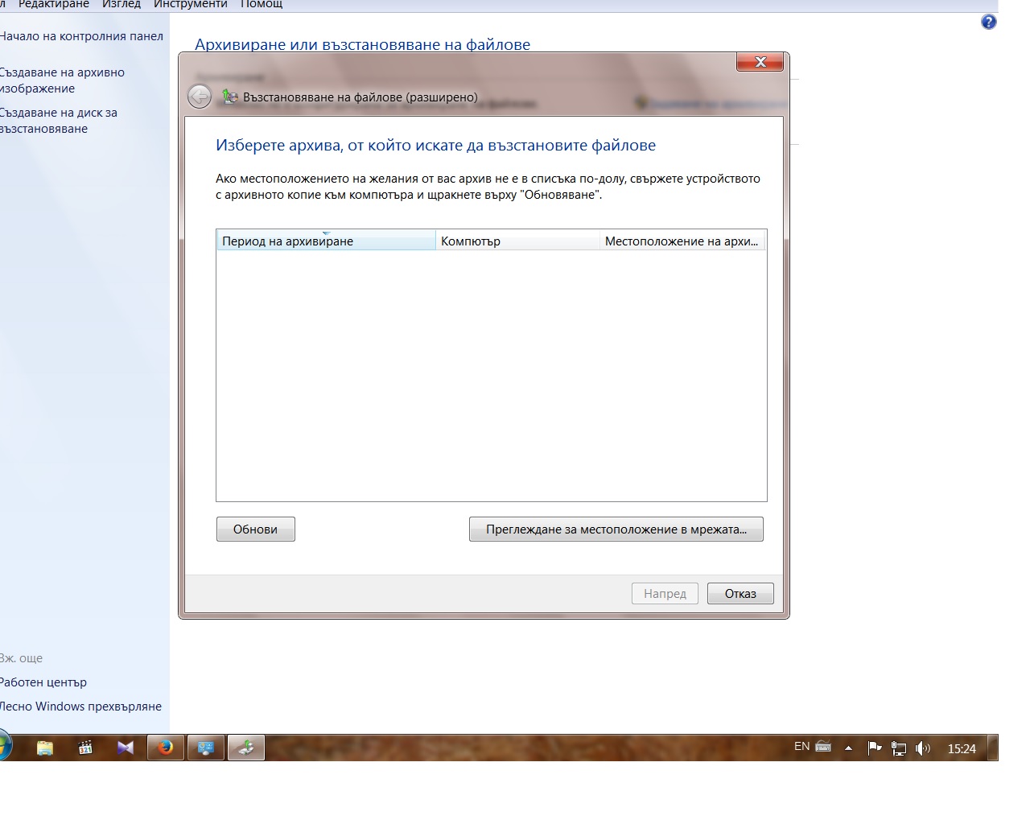The image size is (1030, 824).
Task: Click 'Преглеждане за местоположение в мрежата...' button
Action: pyautogui.click(x=616, y=529)
